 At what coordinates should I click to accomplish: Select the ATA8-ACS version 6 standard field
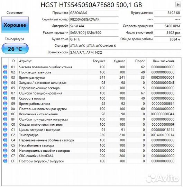pyautogui.click(x=125, y=46)
